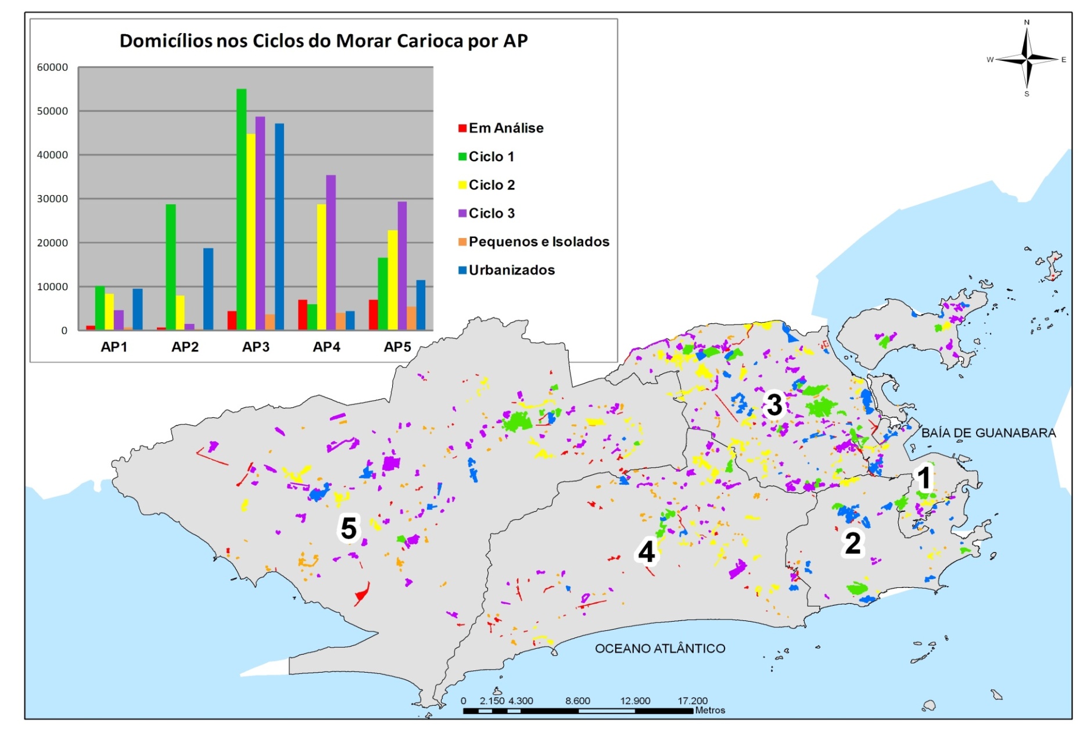Click the 'Pequenos e Isolados' legend label

(x=539, y=242)
